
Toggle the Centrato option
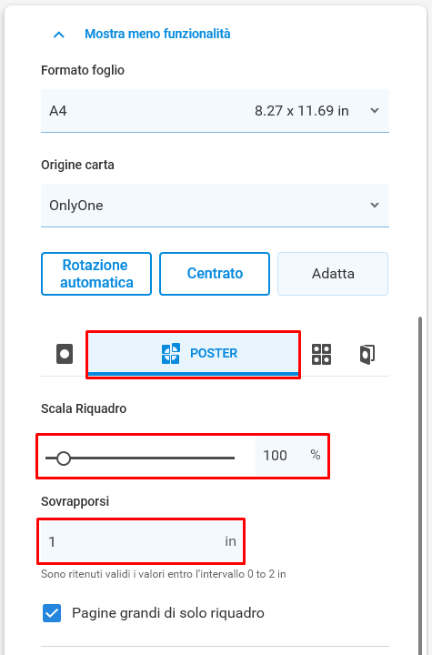[x=215, y=274]
